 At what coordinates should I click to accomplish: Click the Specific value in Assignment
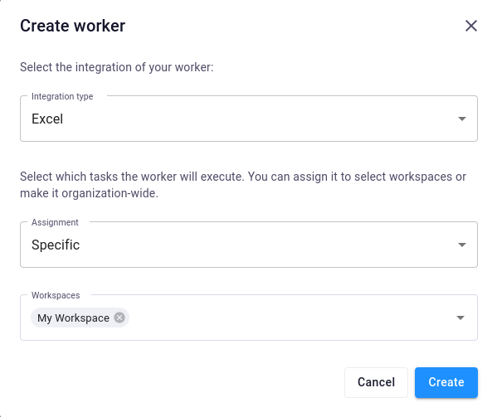[x=56, y=245]
